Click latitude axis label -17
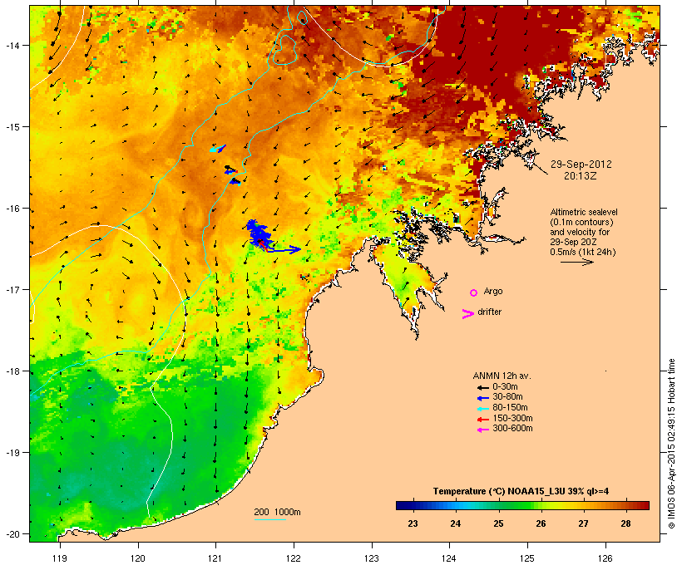The height and width of the screenshot is (565, 682). tap(12, 290)
